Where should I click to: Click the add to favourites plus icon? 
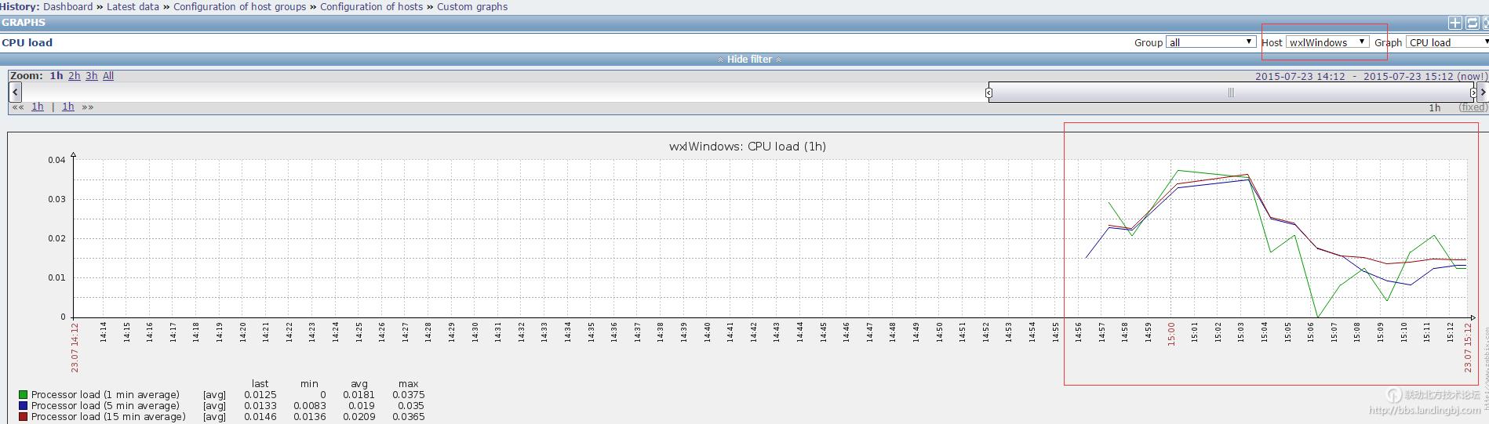pyautogui.click(x=1455, y=24)
